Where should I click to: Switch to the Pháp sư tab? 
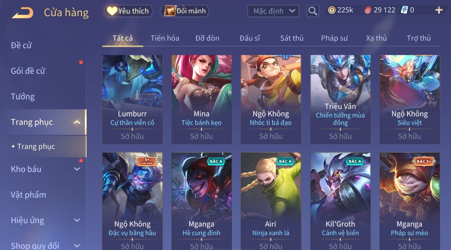point(334,38)
